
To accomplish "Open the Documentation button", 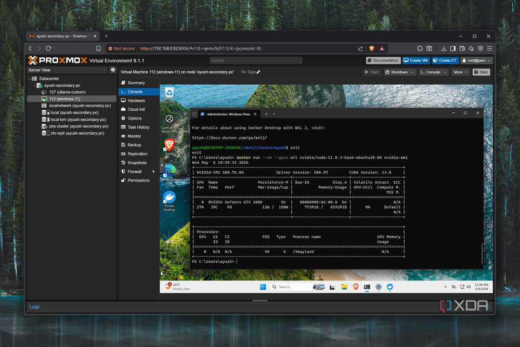I will click(x=383, y=60).
